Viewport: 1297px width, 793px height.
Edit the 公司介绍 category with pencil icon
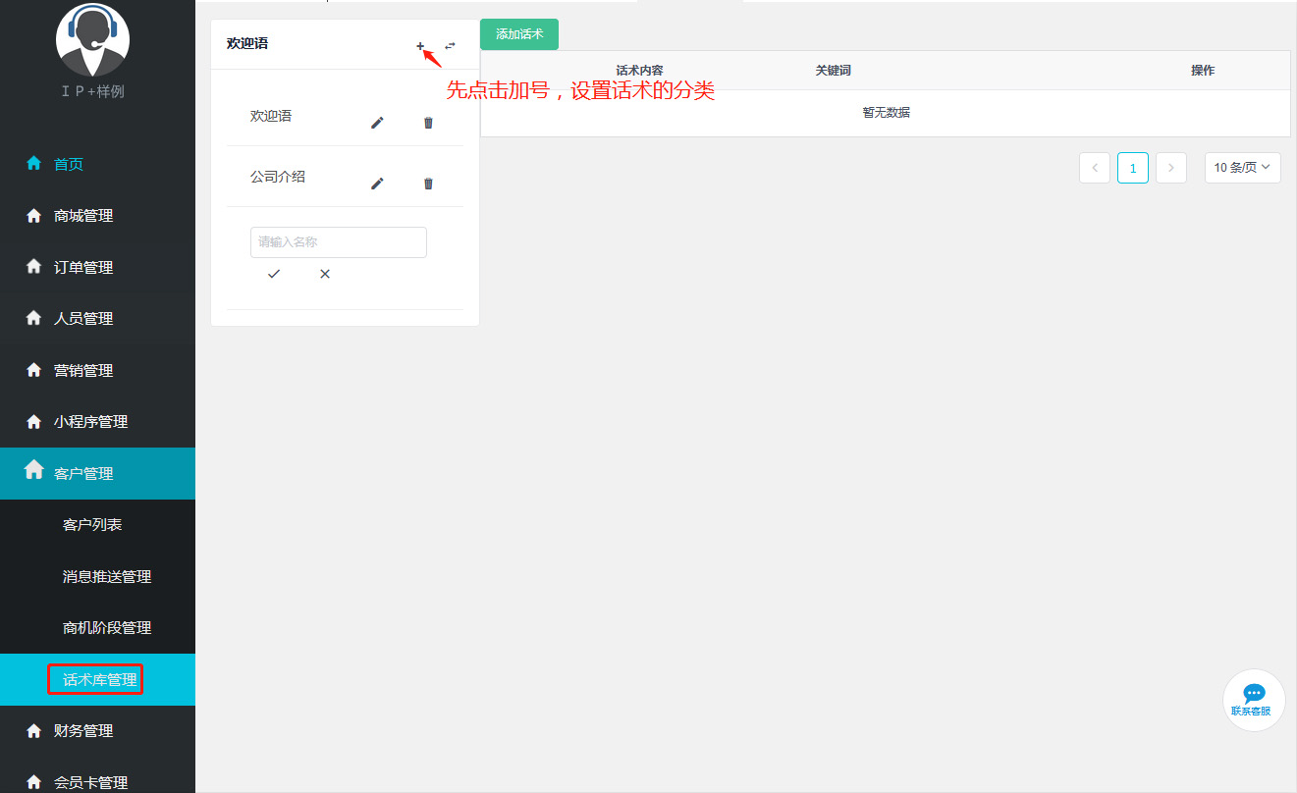[x=377, y=184]
